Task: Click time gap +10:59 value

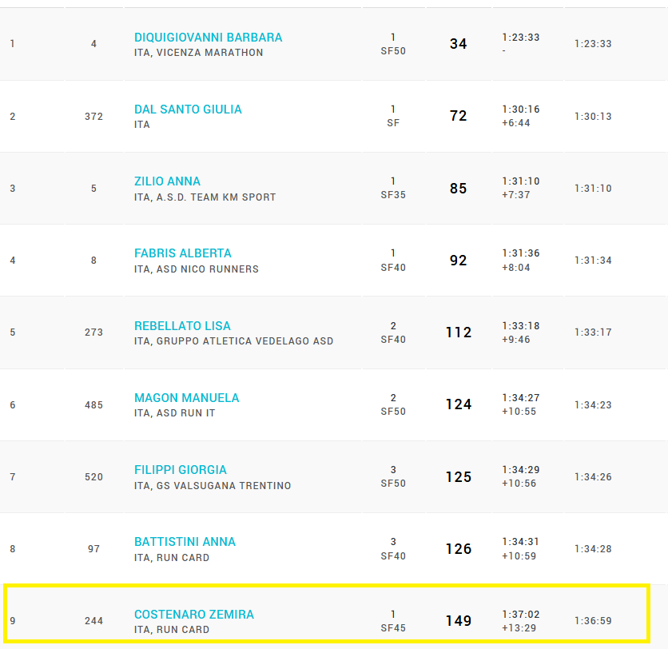Action: tap(518, 556)
